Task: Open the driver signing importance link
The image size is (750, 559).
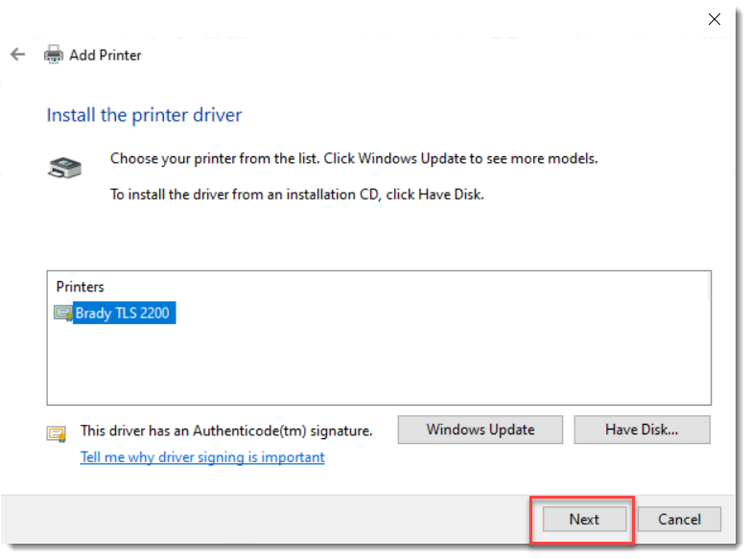Action: point(202,457)
